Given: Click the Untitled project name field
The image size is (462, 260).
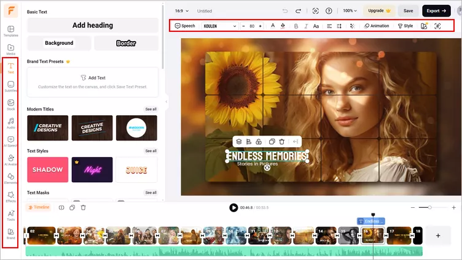Looking at the screenshot, I should pos(205,11).
